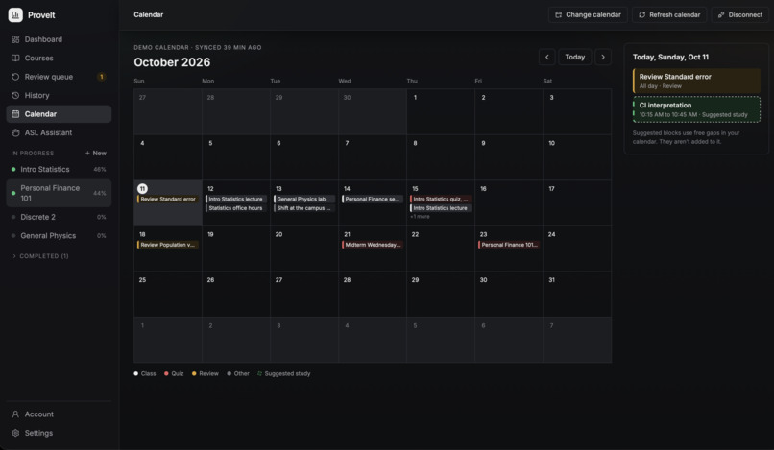
Task: Open Intro Statistics course
Action: click(59, 169)
